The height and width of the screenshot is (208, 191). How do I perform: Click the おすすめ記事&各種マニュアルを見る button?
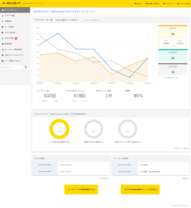pos(140,190)
